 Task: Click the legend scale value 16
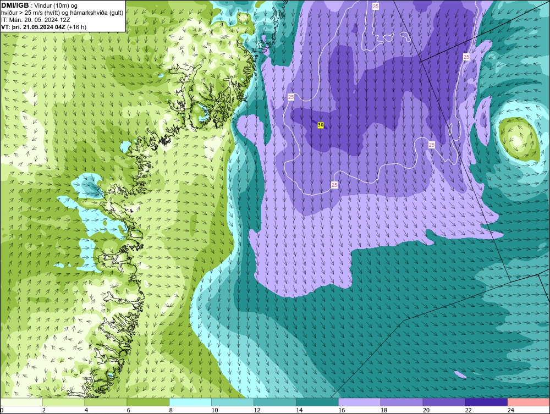[342, 410]
